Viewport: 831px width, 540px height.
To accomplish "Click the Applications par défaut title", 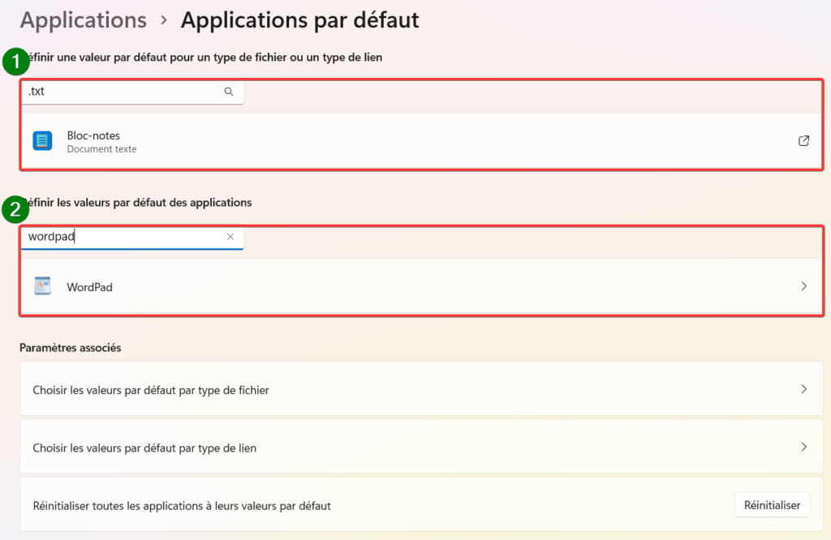I will coord(300,20).
